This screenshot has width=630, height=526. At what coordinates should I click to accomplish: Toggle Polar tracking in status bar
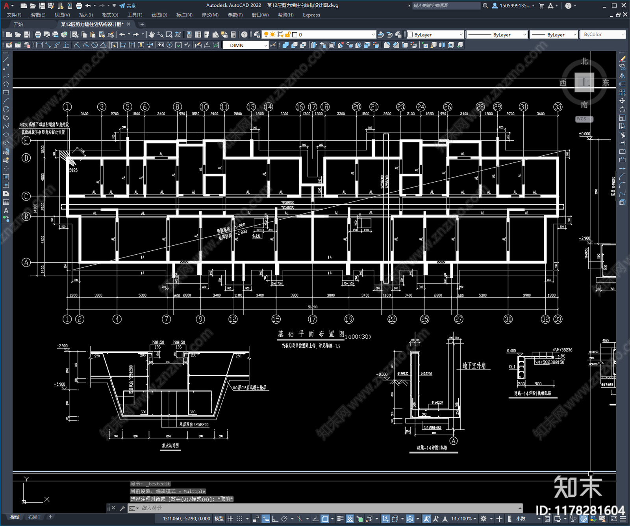[x=284, y=519]
